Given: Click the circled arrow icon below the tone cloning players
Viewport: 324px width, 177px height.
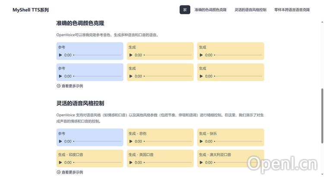Looking at the screenshot, I should 58,86.
